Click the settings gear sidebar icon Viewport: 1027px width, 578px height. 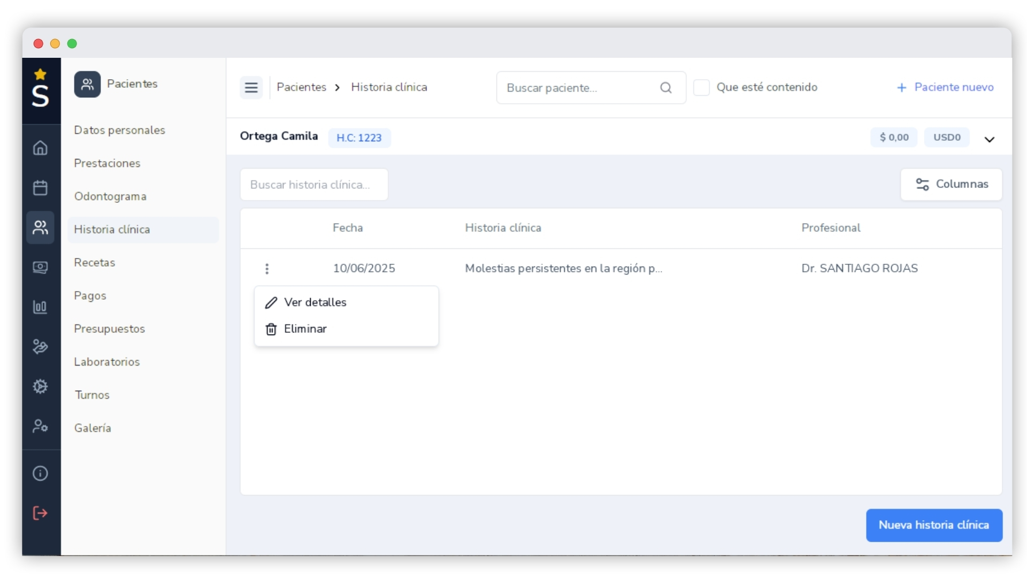pyautogui.click(x=40, y=386)
